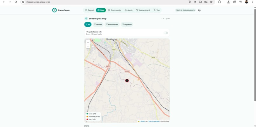Click the browser back arrow
The image size is (256, 127).
tap(4, 2)
